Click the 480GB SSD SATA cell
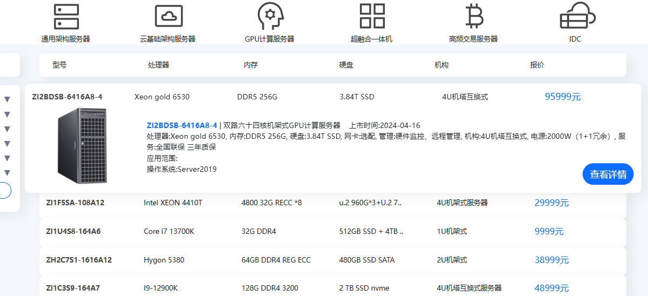 pos(366,260)
